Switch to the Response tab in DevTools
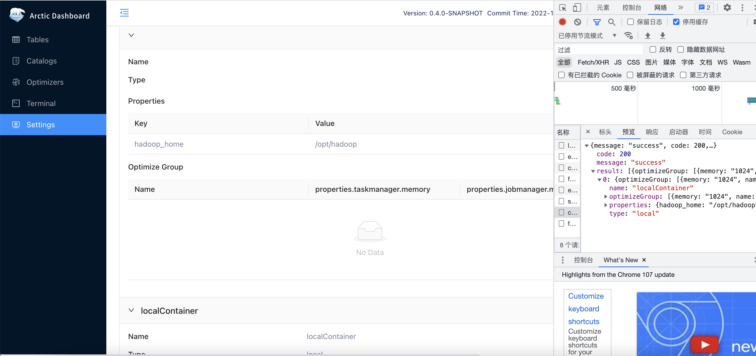This screenshot has width=756, height=356. coord(652,132)
